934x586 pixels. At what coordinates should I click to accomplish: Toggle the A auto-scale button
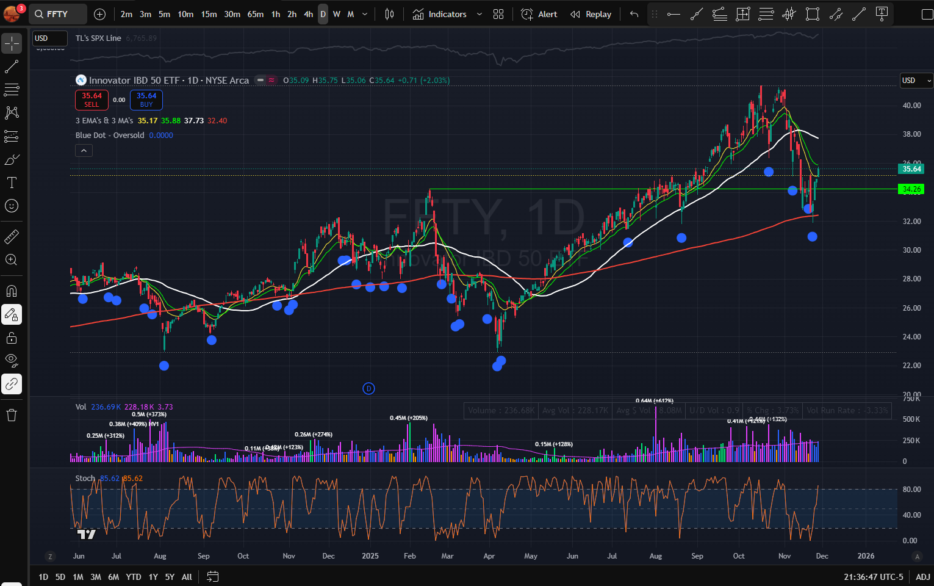917,556
